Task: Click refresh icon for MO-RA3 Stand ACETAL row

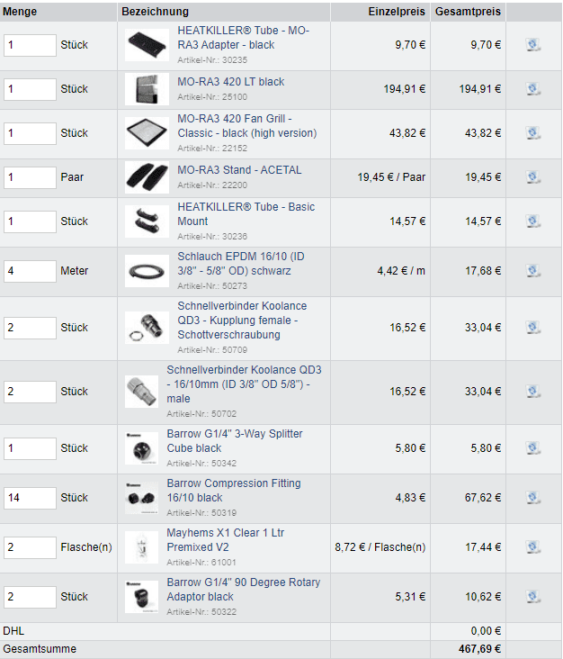Action: click(x=533, y=177)
